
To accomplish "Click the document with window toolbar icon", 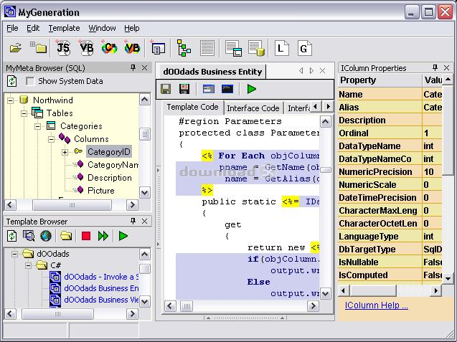I will click(x=233, y=48).
